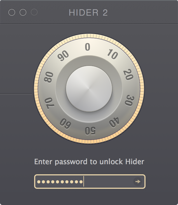Click the 'Enter password to unlock Hider' label
The height and width of the screenshot is (205, 178).
(x=89, y=162)
